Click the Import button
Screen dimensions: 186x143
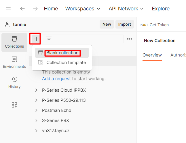point(125,24)
